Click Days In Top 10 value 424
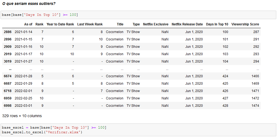This screenshot has width=279, height=139. [225, 76]
